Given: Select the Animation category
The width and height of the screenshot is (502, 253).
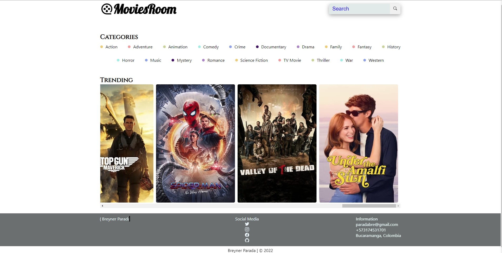Looking at the screenshot, I should [175, 47].
